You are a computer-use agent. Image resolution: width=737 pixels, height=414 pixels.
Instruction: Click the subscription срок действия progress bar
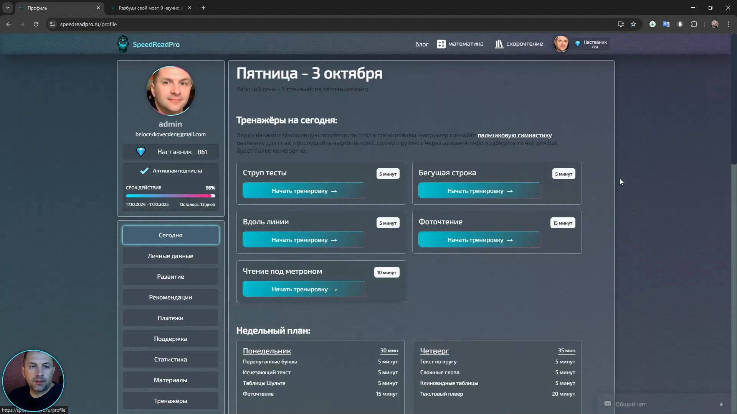tap(171, 196)
